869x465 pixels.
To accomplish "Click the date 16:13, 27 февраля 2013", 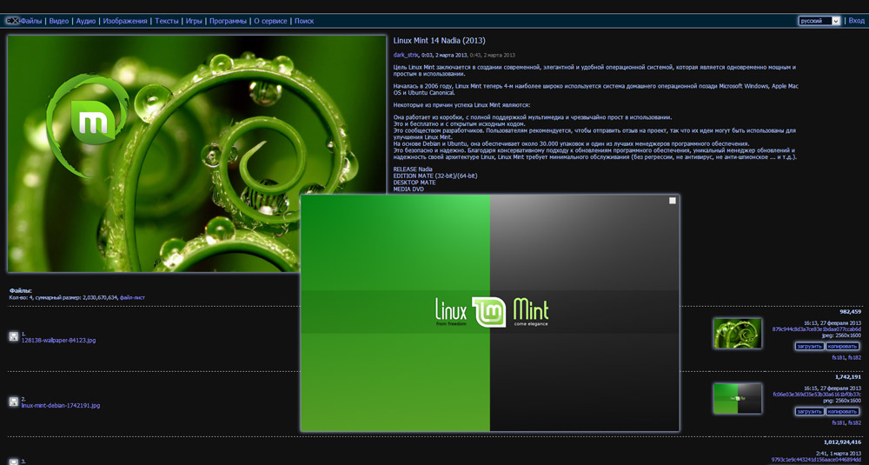I will point(833,323).
